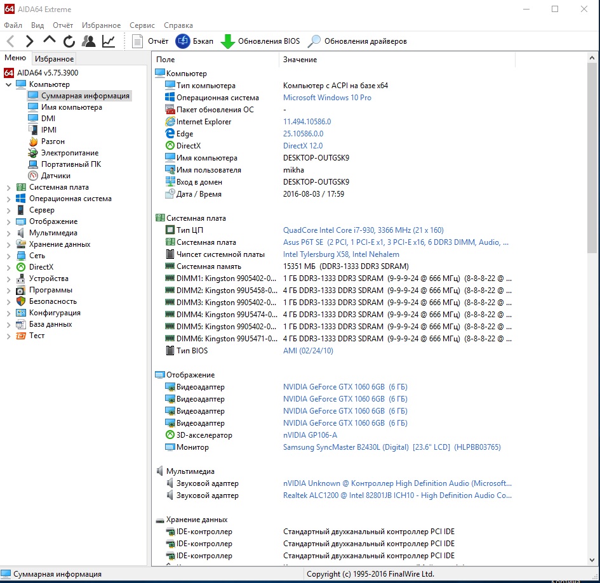
Task: Open the Intel Tylersburg X58 chipset link
Action: tap(342, 254)
